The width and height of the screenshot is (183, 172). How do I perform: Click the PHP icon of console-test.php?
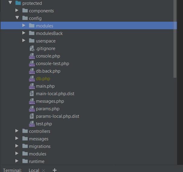pos(32,64)
